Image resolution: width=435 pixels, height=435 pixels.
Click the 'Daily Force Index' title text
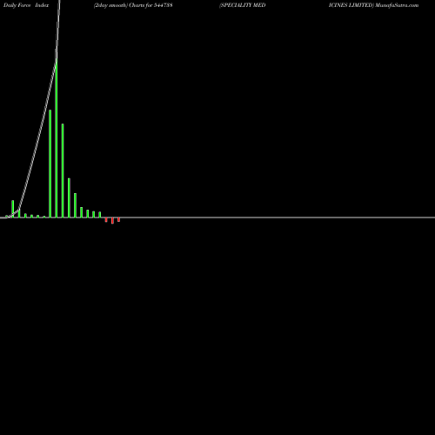pos(26,5)
